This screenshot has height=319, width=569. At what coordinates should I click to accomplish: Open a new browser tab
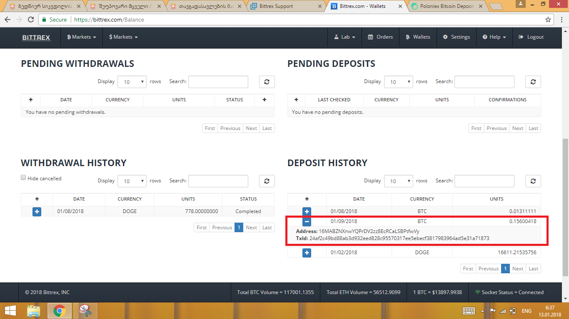coord(496,6)
